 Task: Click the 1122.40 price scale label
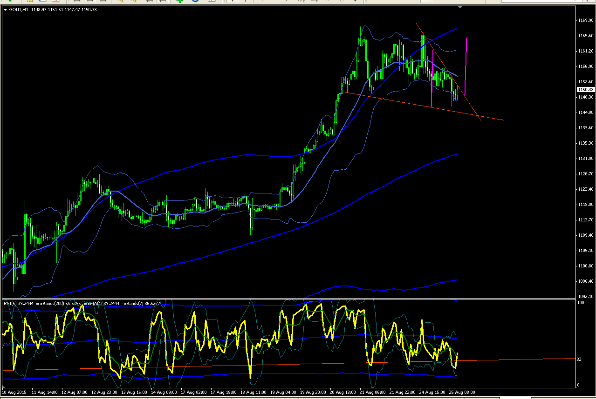585,189
